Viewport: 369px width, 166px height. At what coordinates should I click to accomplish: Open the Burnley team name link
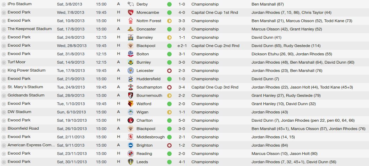(143, 62)
